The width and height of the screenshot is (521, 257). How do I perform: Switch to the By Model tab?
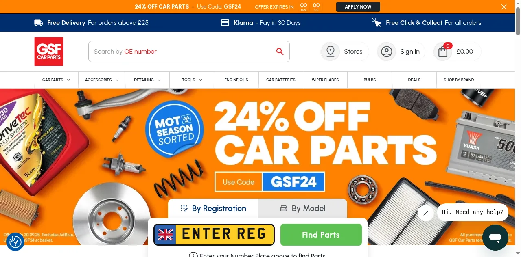[302, 209]
